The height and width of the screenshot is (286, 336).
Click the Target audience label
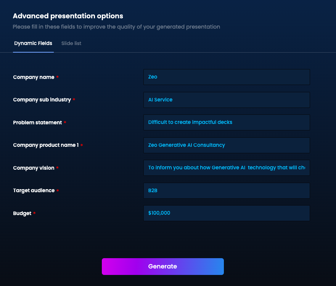coord(34,190)
